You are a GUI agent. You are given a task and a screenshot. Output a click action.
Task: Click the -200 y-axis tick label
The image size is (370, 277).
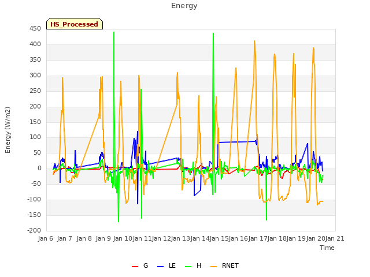click(34, 230)
